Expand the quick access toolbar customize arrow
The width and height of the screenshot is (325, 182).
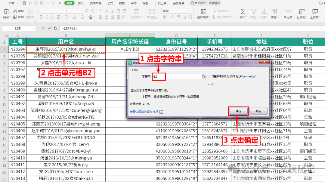tap(60, 3)
